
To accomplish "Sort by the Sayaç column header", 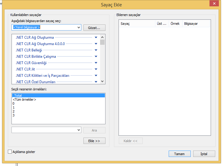I will coord(136,24).
